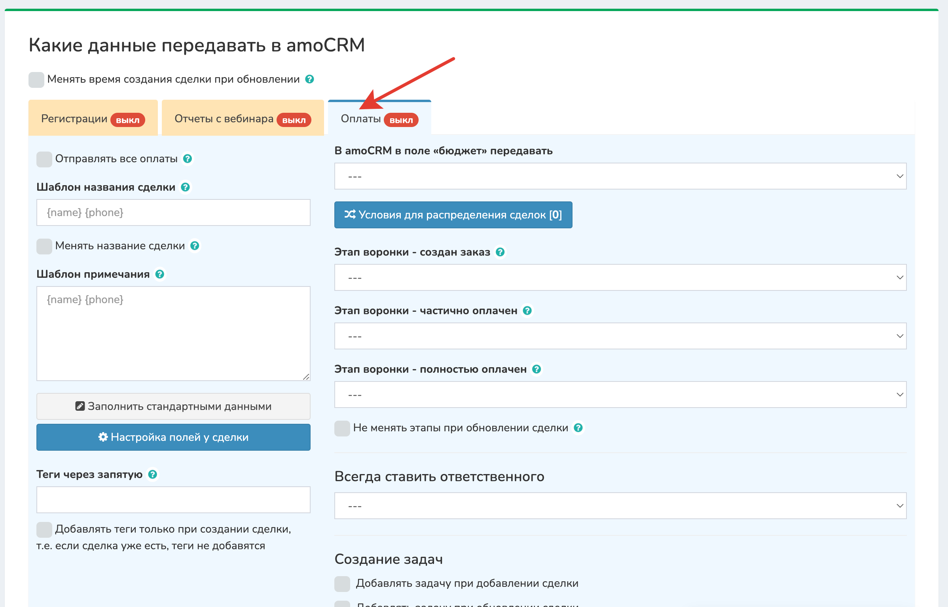This screenshot has height=607, width=948.
Task: Open 'Всегда ставить ответственного' dropdown
Action: point(620,506)
